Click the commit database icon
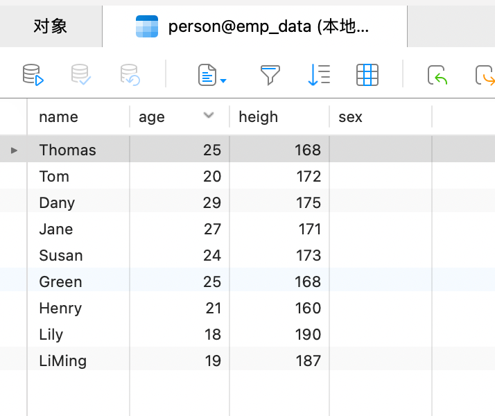The image size is (495, 416). pyautogui.click(x=81, y=75)
